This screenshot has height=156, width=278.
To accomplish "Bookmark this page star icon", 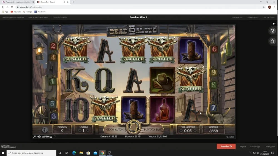I will [x=264, y=7].
